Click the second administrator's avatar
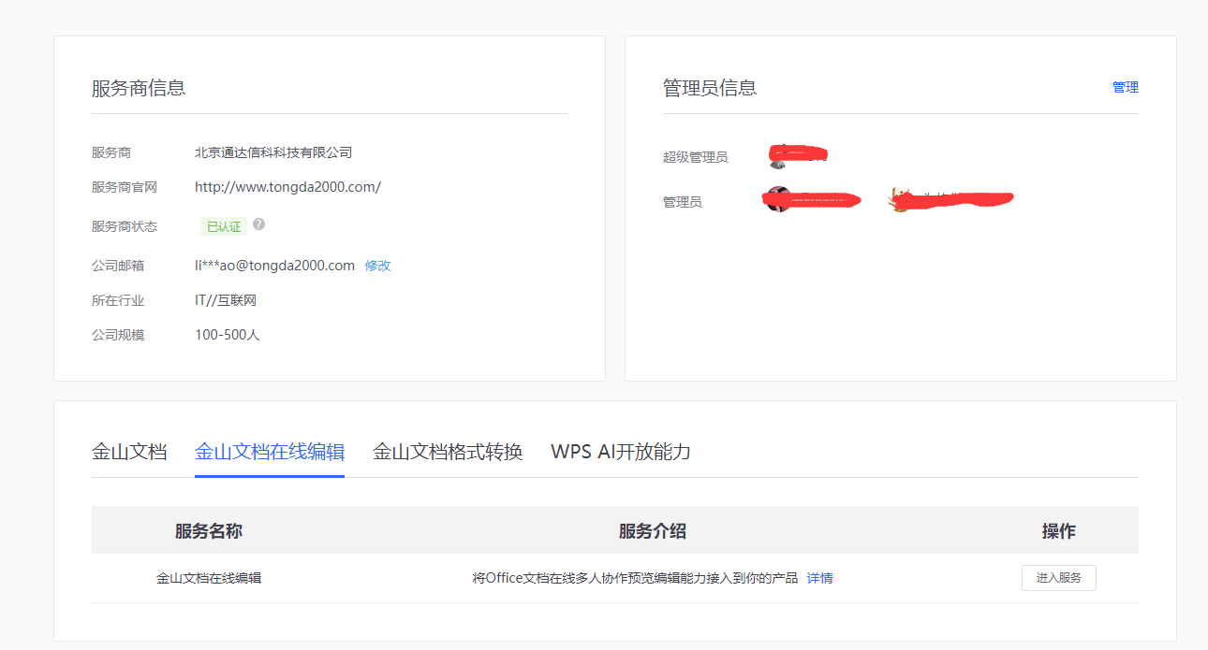Viewport: 1208px width, 650px height. point(899,200)
